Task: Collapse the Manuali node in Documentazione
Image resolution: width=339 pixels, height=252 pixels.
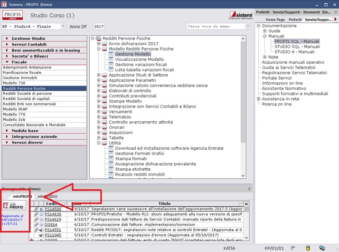Action: click(x=265, y=36)
